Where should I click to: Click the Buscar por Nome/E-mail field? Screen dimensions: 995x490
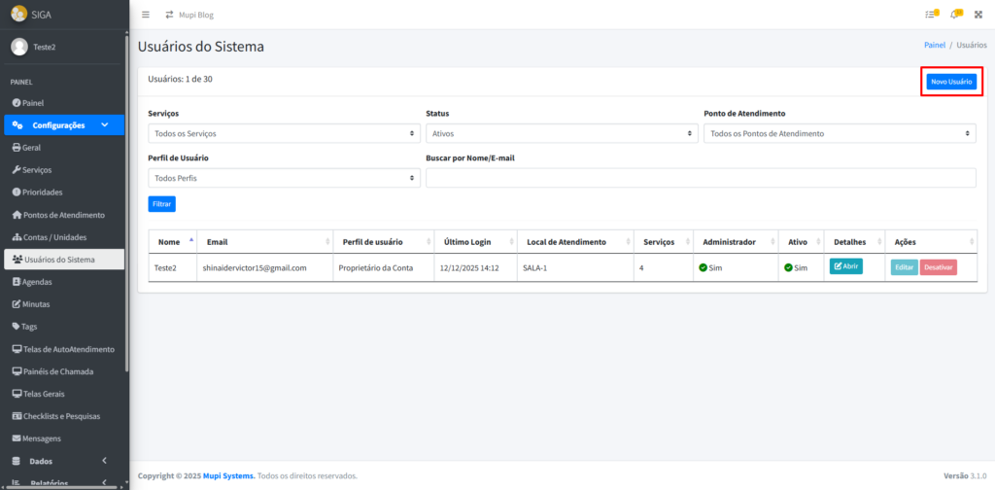tap(701, 178)
